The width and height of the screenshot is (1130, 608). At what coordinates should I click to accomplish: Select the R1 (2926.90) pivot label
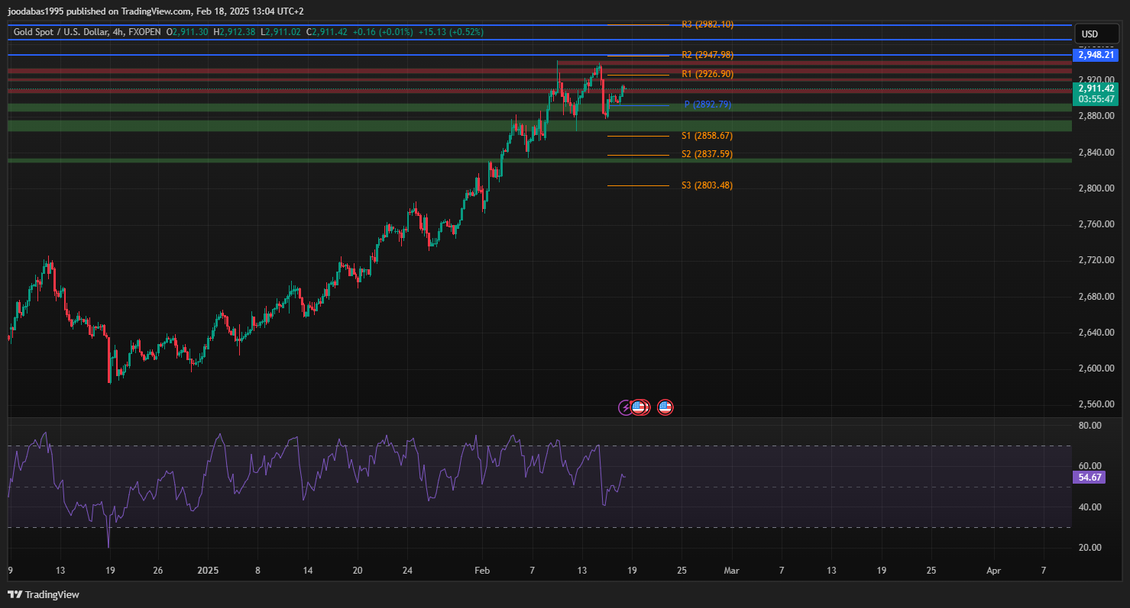click(707, 74)
